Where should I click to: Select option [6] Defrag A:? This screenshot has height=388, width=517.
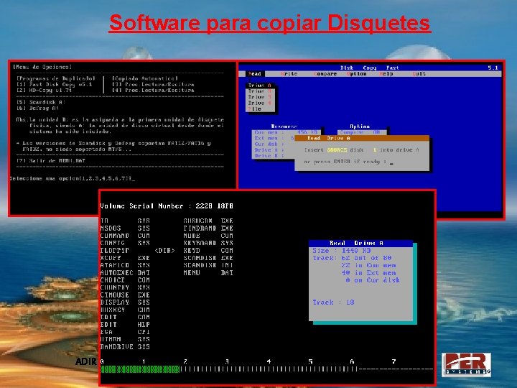click(37, 108)
